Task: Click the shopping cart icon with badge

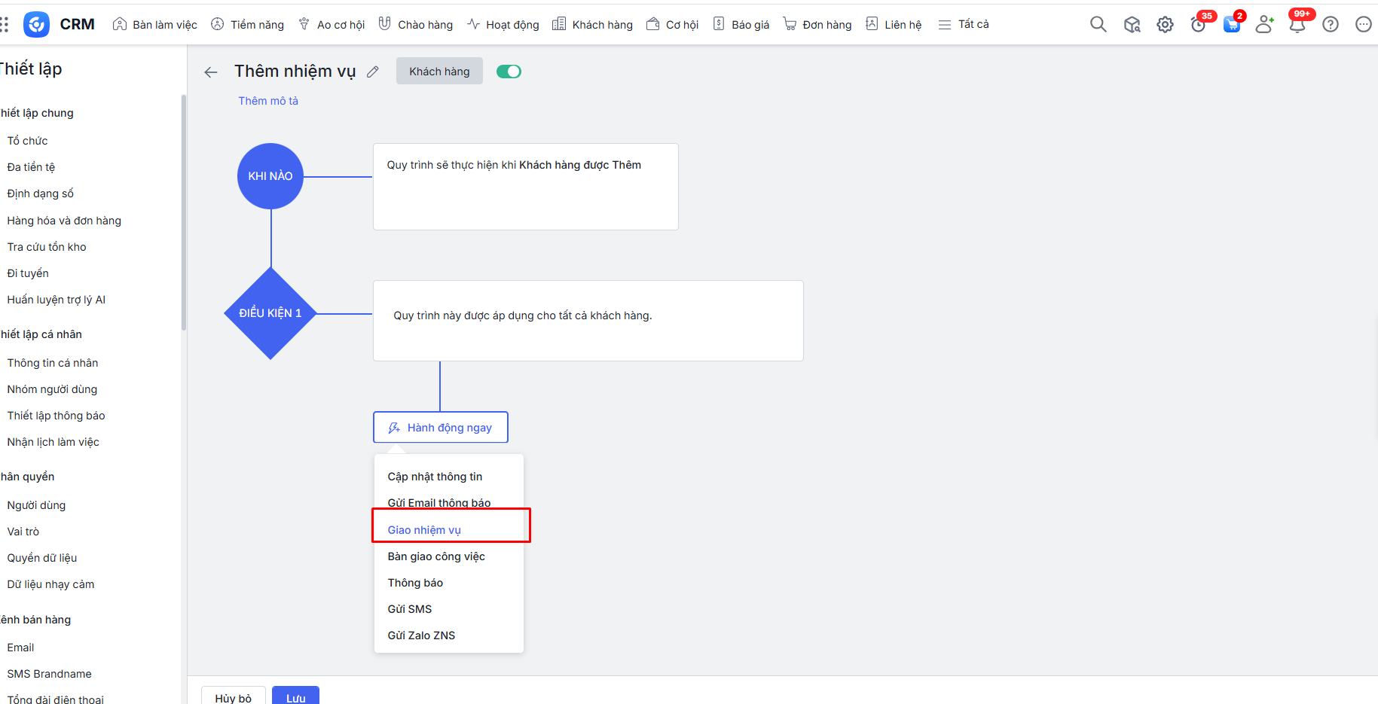Action: [1231, 25]
